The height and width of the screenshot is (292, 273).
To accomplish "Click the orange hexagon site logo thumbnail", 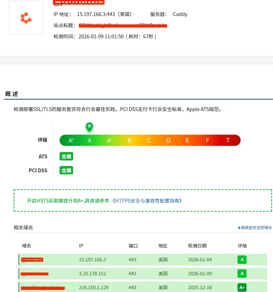I will [x=26, y=18].
